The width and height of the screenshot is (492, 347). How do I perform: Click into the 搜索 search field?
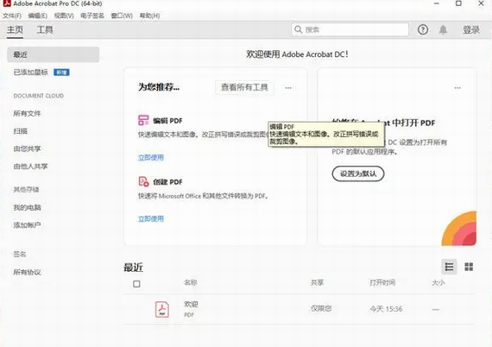(x=350, y=29)
